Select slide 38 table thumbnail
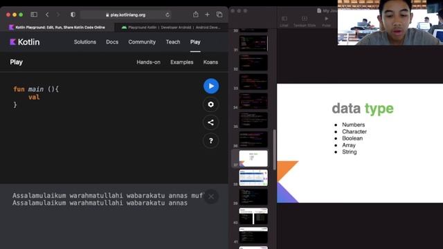 (253, 178)
